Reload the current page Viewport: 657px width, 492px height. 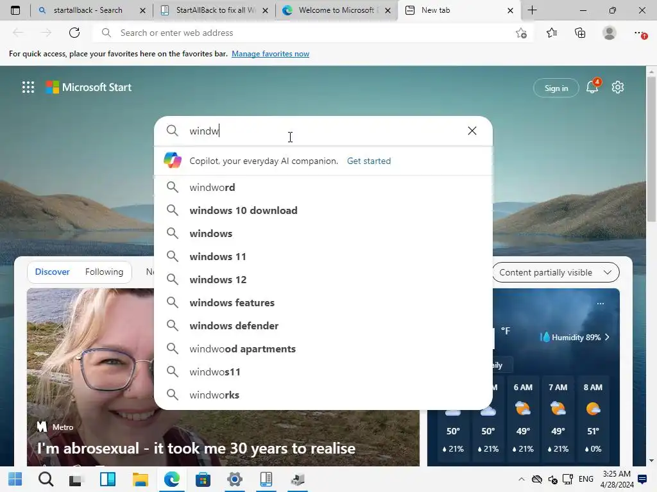tap(74, 33)
